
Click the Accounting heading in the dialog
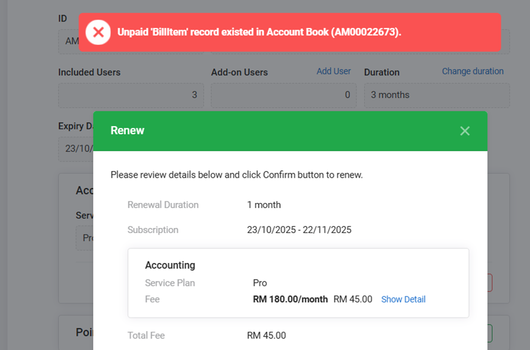(170, 265)
